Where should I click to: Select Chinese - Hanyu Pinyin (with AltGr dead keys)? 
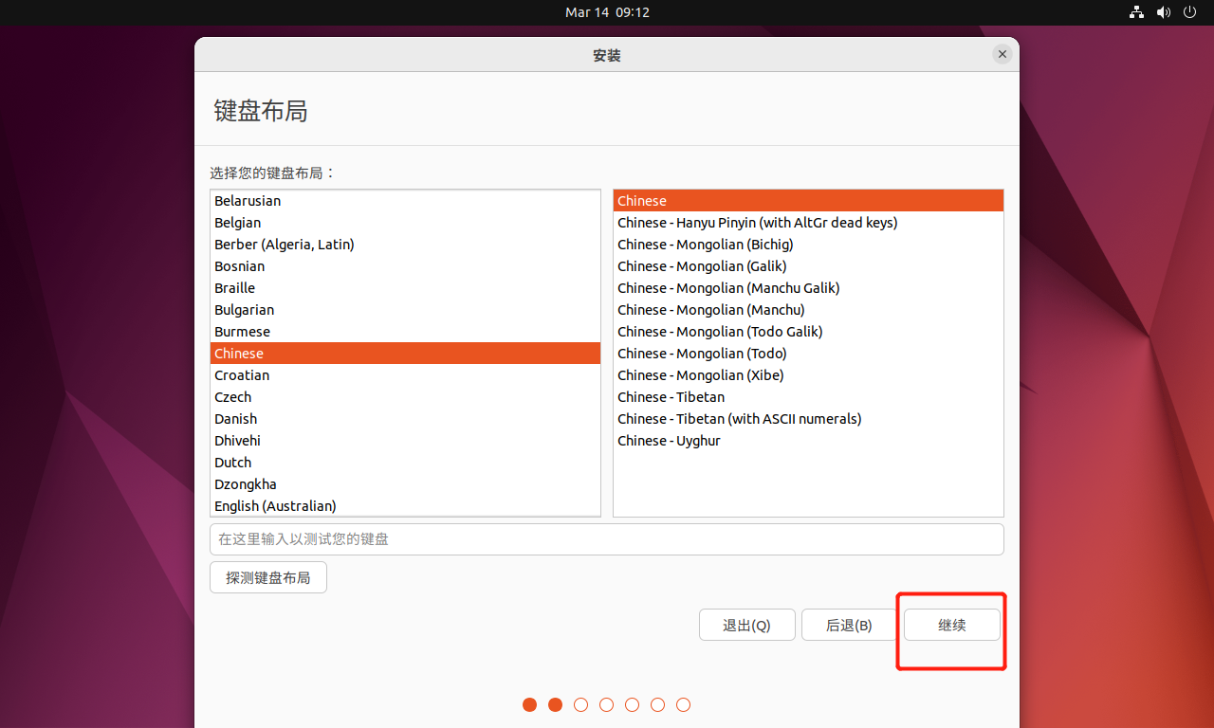(808, 223)
